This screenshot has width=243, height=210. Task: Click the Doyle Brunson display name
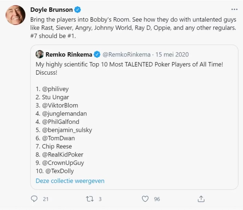[x=51, y=10]
